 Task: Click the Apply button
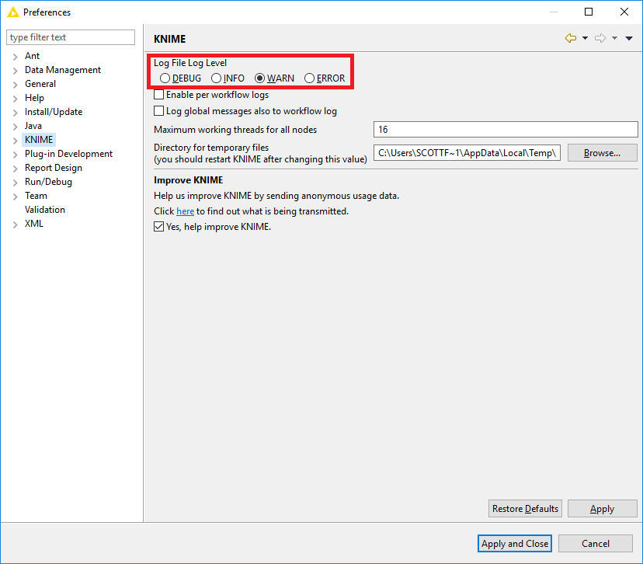point(602,509)
